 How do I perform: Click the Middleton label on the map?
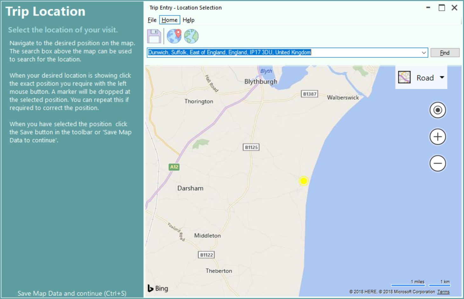pyautogui.click(x=208, y=236)
